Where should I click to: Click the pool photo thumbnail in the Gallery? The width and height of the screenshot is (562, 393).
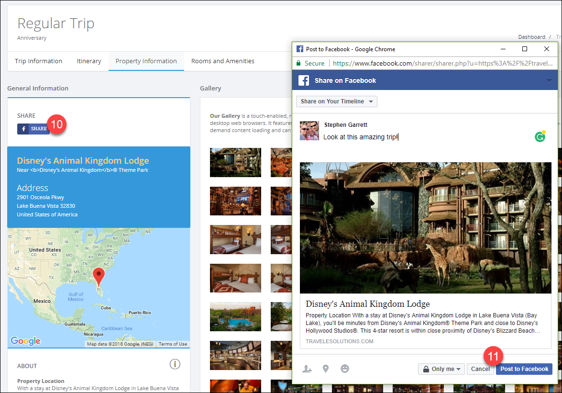click(235, 316)
